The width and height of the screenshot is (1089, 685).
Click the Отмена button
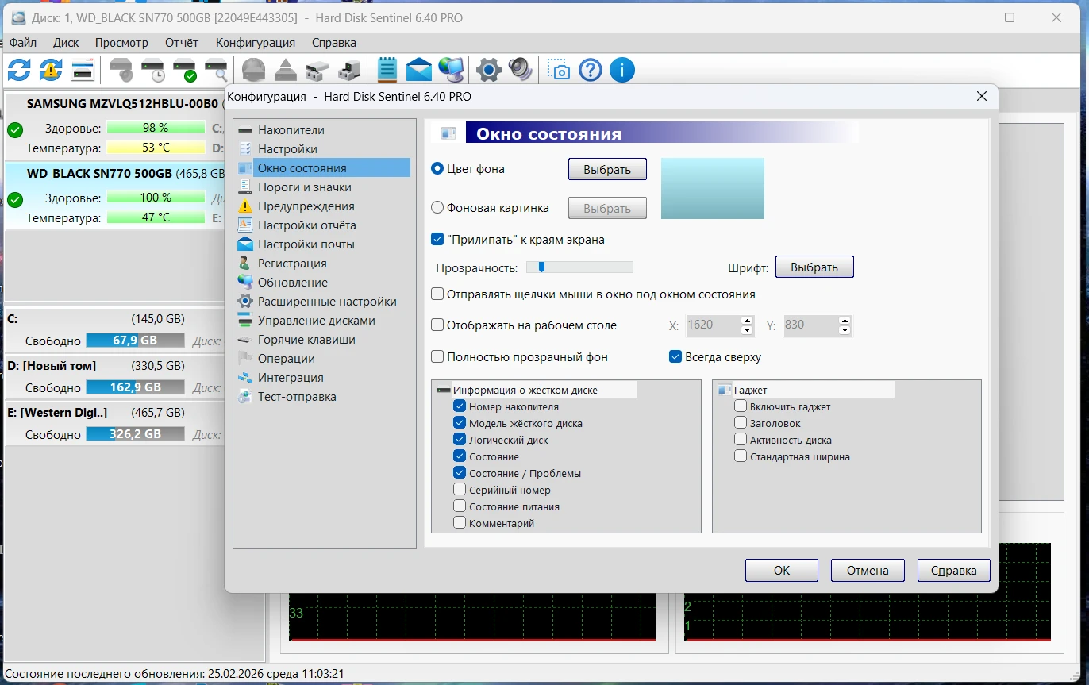867,570
